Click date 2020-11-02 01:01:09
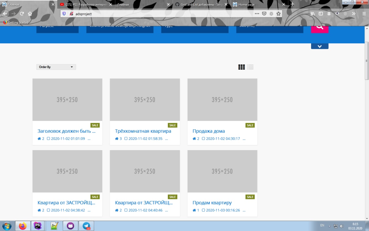The height and width of the screenshot is (231, 369). coord(68,139)
